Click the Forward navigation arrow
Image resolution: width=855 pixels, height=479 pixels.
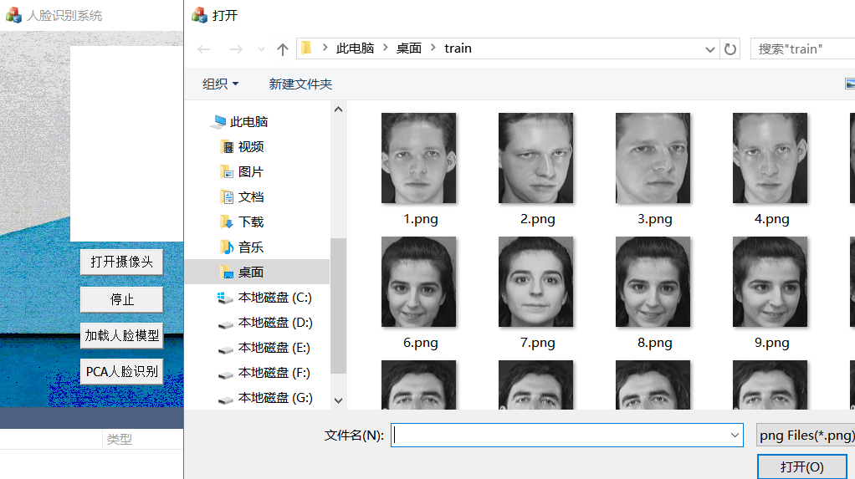[236, 49]
